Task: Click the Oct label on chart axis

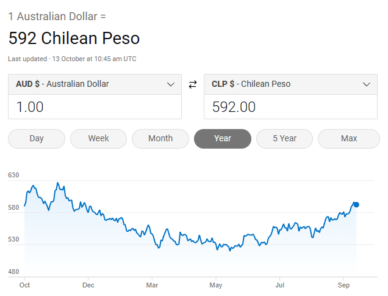Action: (x=25, y=285)
